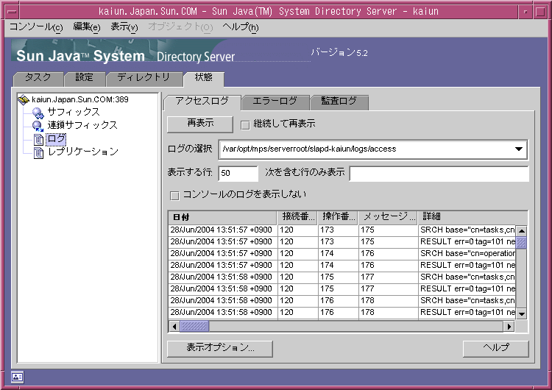
Task: Switch to the タスク tab
Action: [38, 78]
